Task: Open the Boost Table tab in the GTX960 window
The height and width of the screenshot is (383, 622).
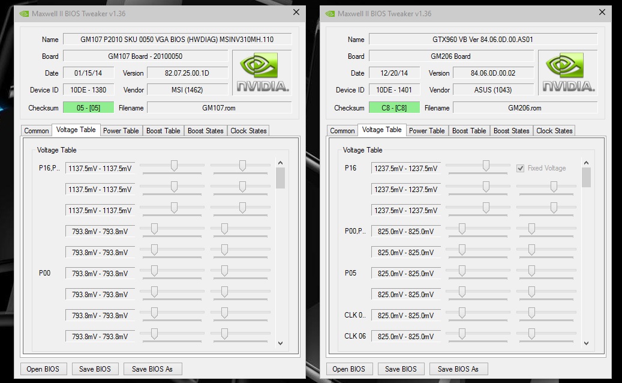Action: point(469,131)
